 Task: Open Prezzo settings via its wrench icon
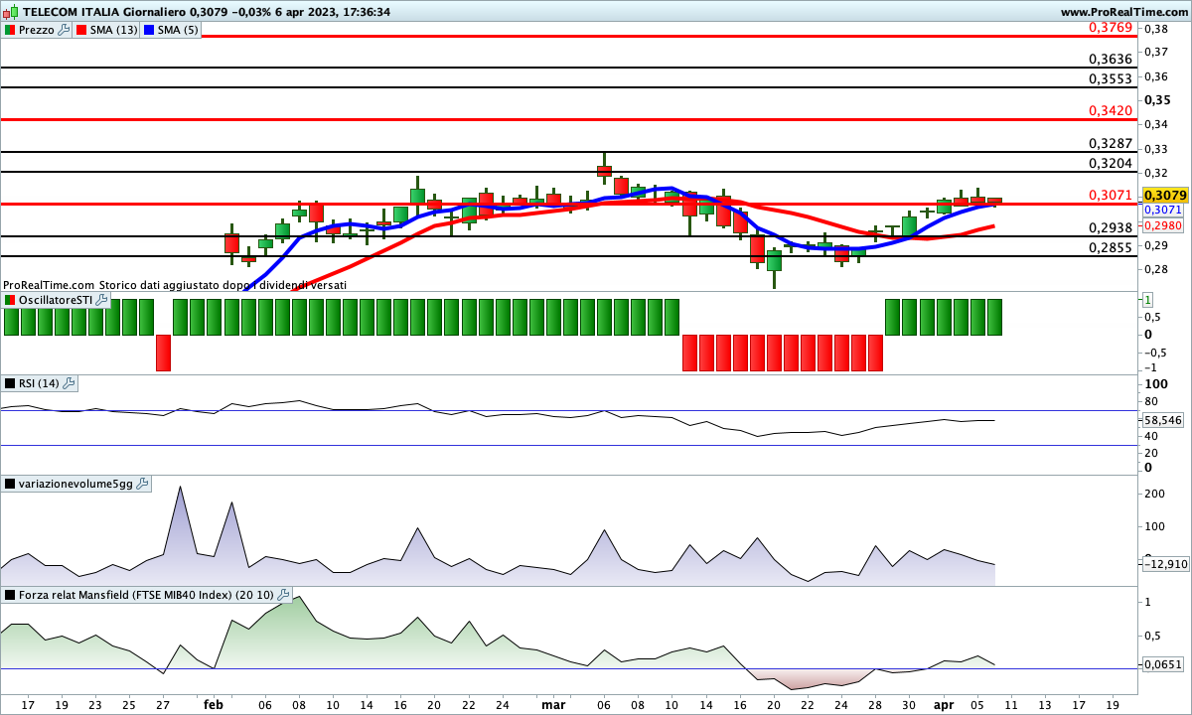click(65, 30)
